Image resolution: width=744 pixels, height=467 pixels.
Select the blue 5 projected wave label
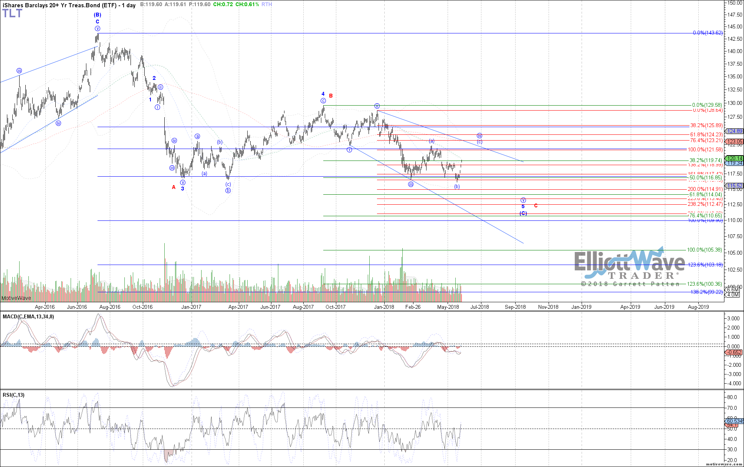(523, 207)
